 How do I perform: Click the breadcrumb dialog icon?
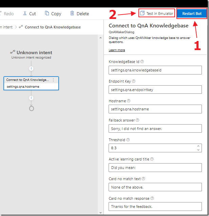coord(21,27)
